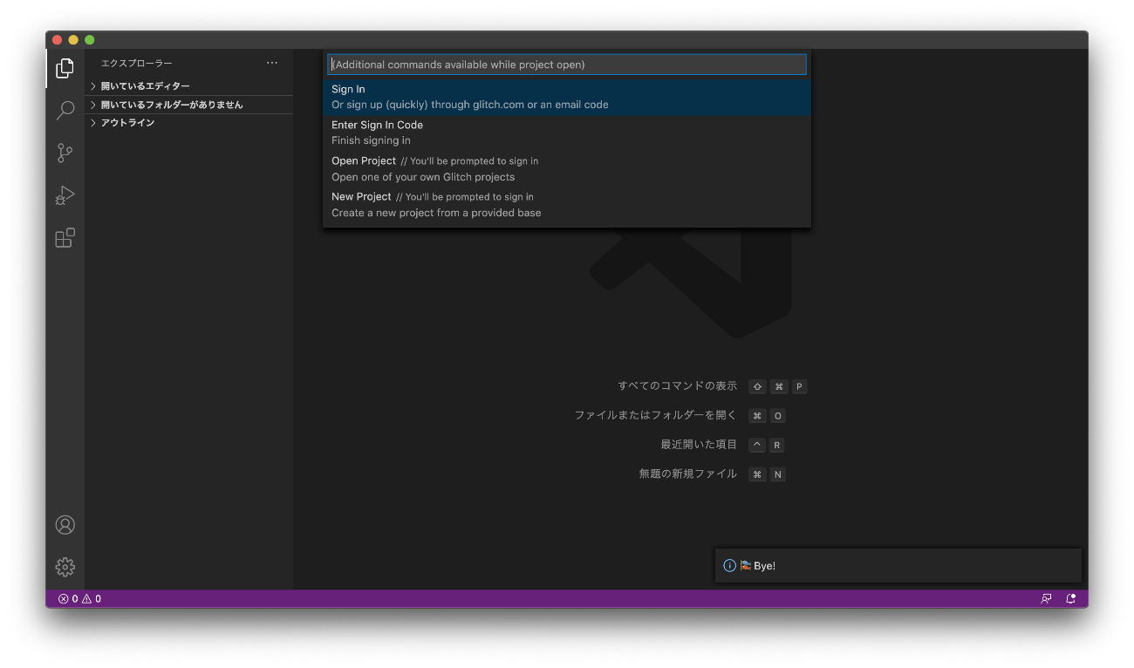Close the window with red button

tap(58, 40)
